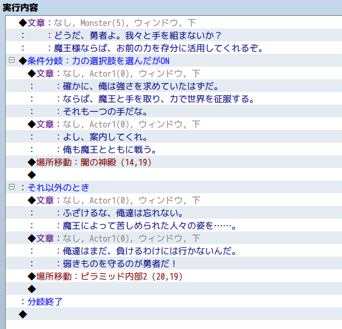Select the line 俺達はまだ、負けるわけには行かないんだ。
The height and width of the screenshot is (329, 342).
point(174,251)
